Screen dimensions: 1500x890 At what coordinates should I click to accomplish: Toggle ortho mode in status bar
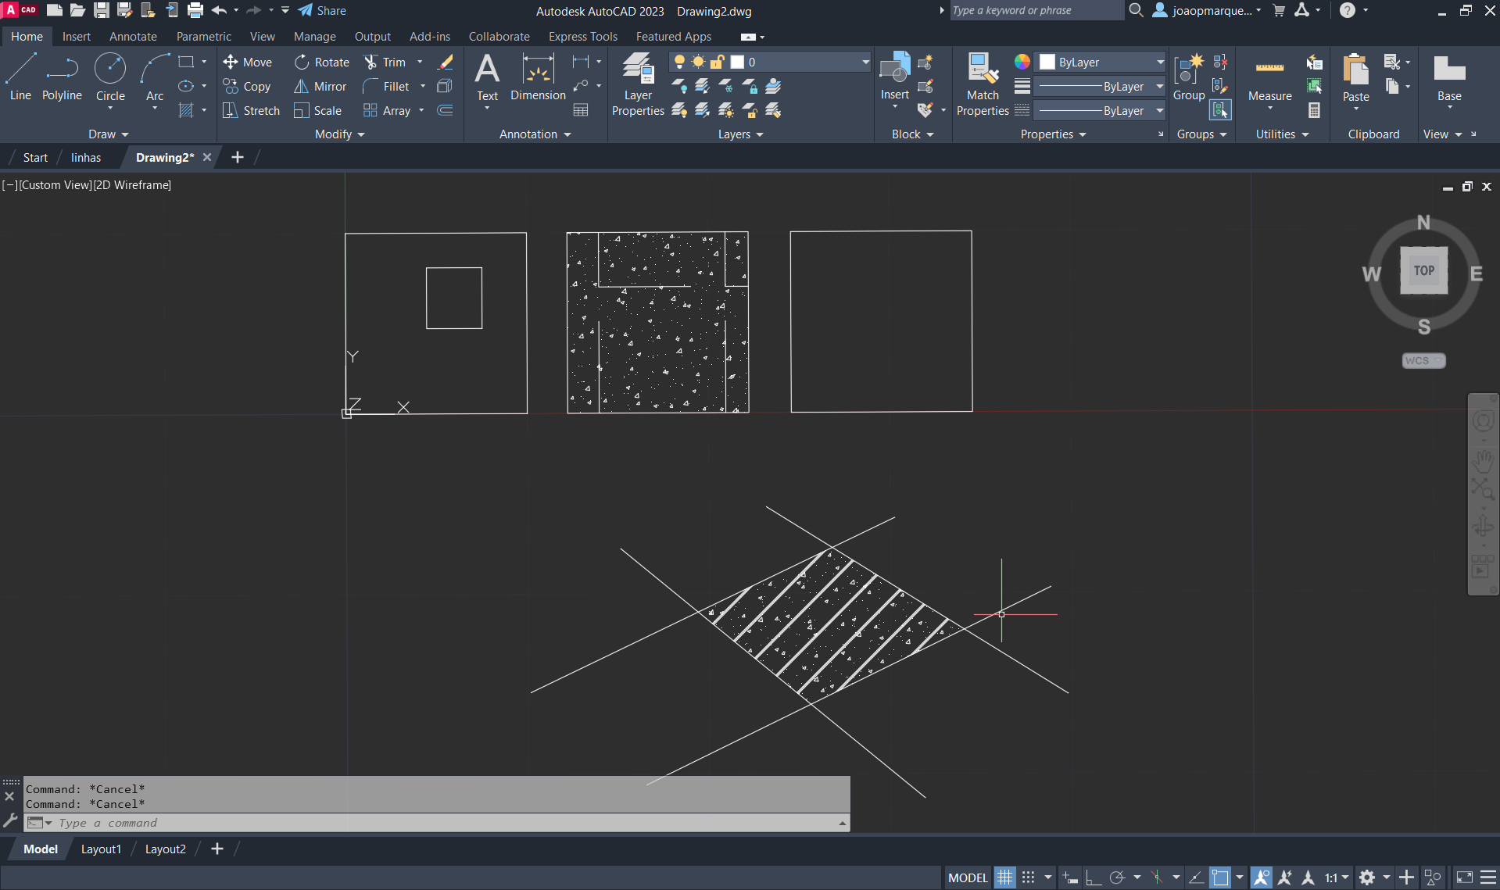point(1094,877)
